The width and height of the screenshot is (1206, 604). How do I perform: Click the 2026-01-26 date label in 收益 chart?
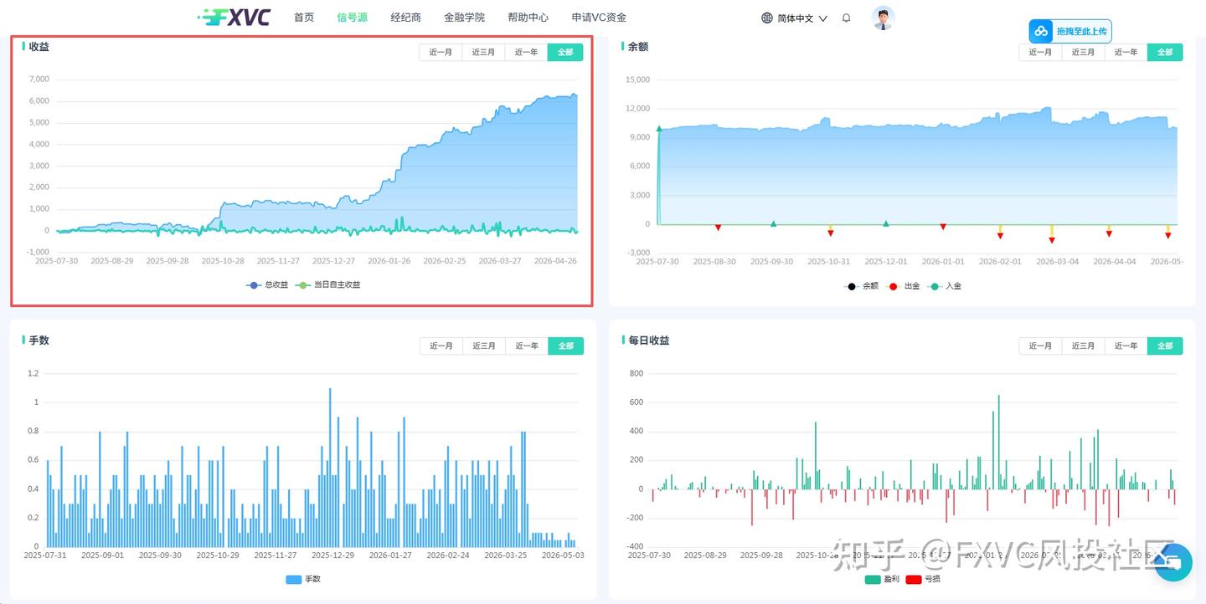point(389,261)
